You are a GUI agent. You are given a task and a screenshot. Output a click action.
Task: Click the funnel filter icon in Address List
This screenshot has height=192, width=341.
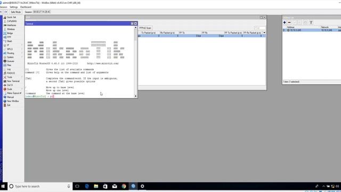(311, 22)
